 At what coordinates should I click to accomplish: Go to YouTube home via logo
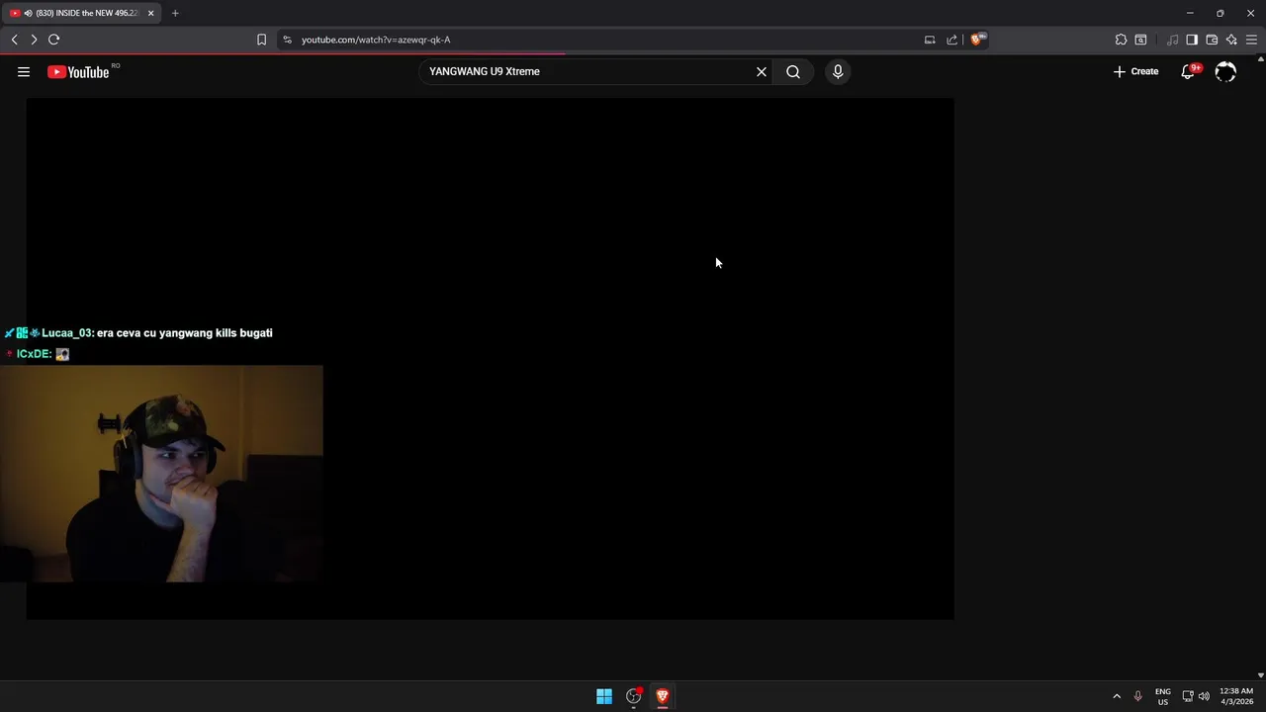click(78, 71)
